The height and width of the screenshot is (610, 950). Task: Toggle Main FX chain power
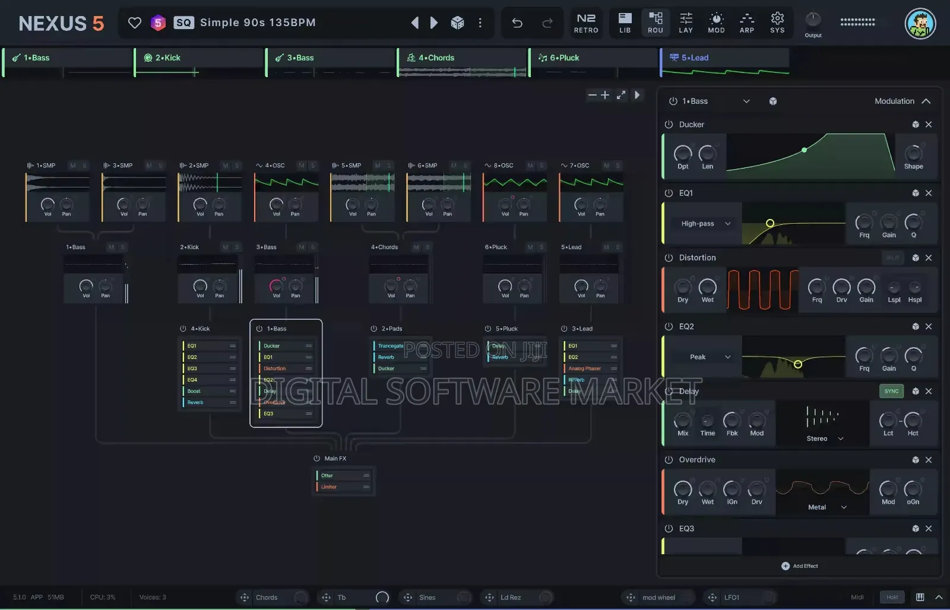point(316,459)
